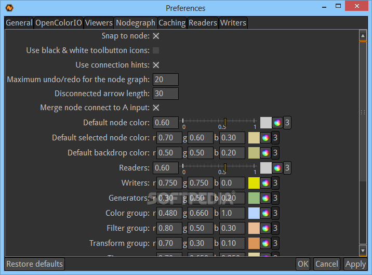The height and width of the screenshot is (275, 372).
Task: Click the Transform group orange swatch
Action: [x=254, y=243]
